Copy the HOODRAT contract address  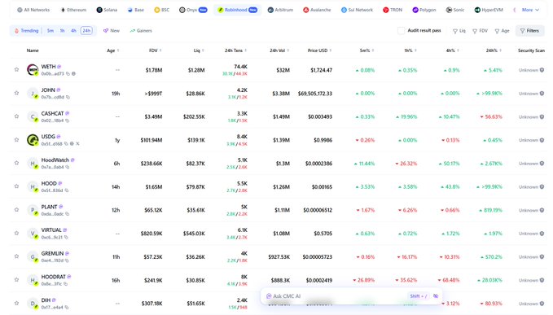pos(65,284)
